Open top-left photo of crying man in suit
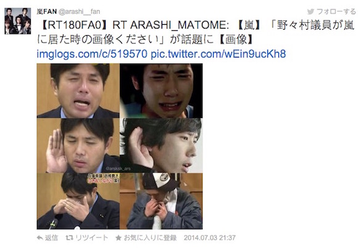The height and width of the screenshot is (249, 358). [x=78, y=91]
